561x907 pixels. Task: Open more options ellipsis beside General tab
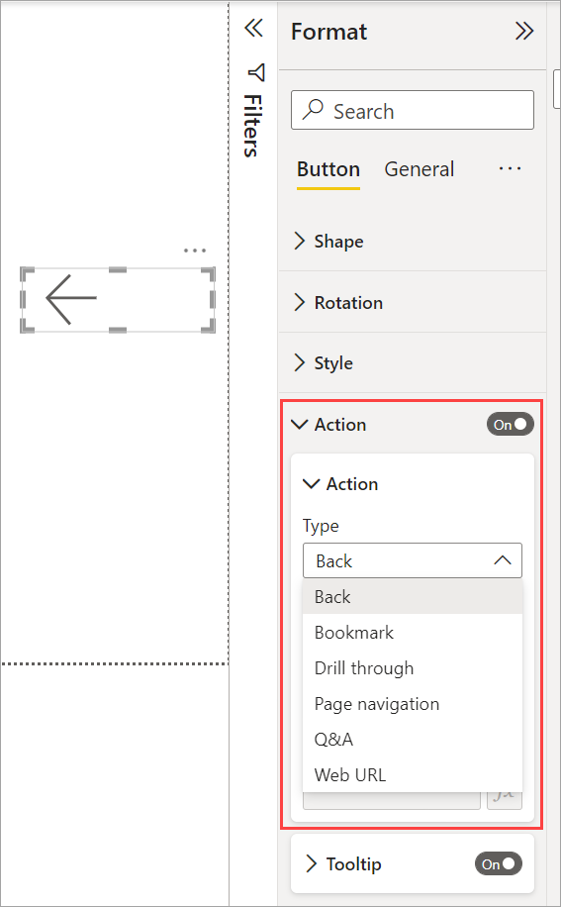pos(510,169)
